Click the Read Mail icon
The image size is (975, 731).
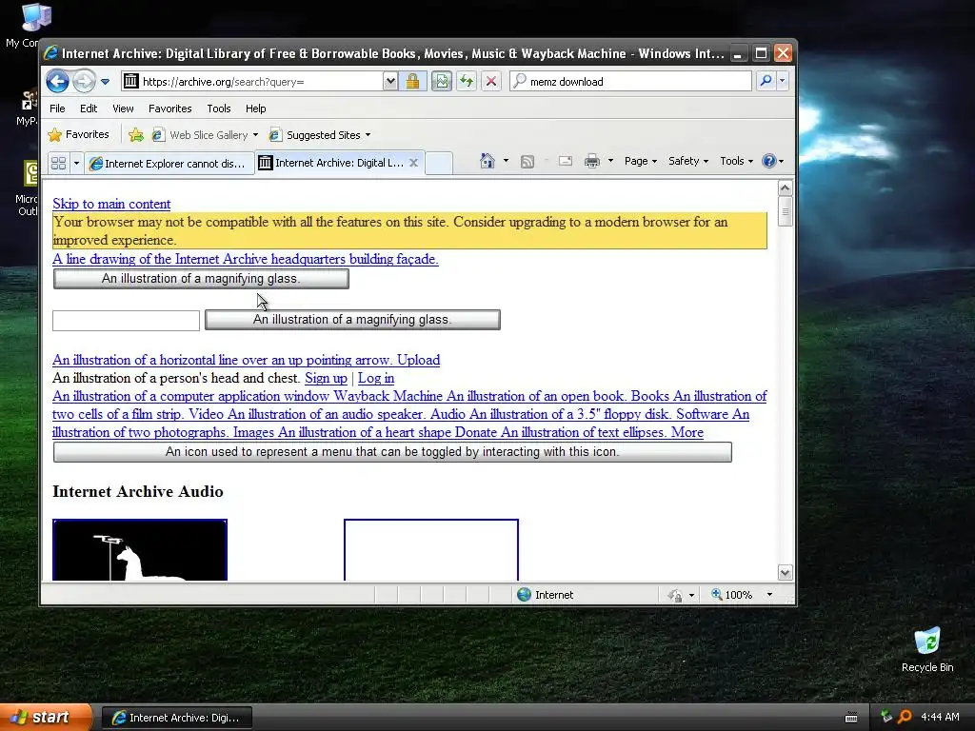(566, 161)
